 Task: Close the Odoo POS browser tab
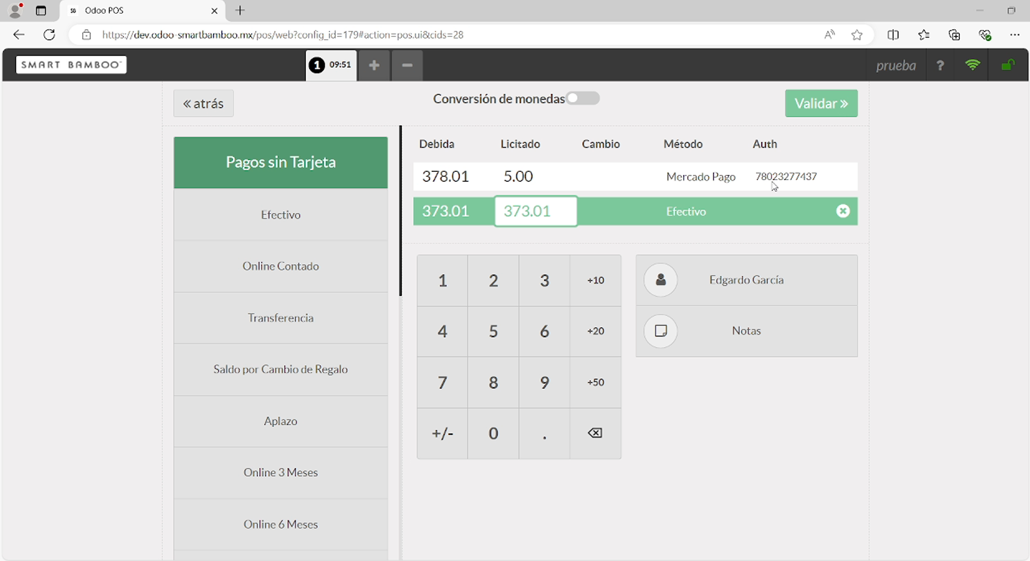click(x=214, y=10)
